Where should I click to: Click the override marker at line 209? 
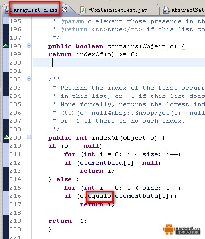point(6,137)
